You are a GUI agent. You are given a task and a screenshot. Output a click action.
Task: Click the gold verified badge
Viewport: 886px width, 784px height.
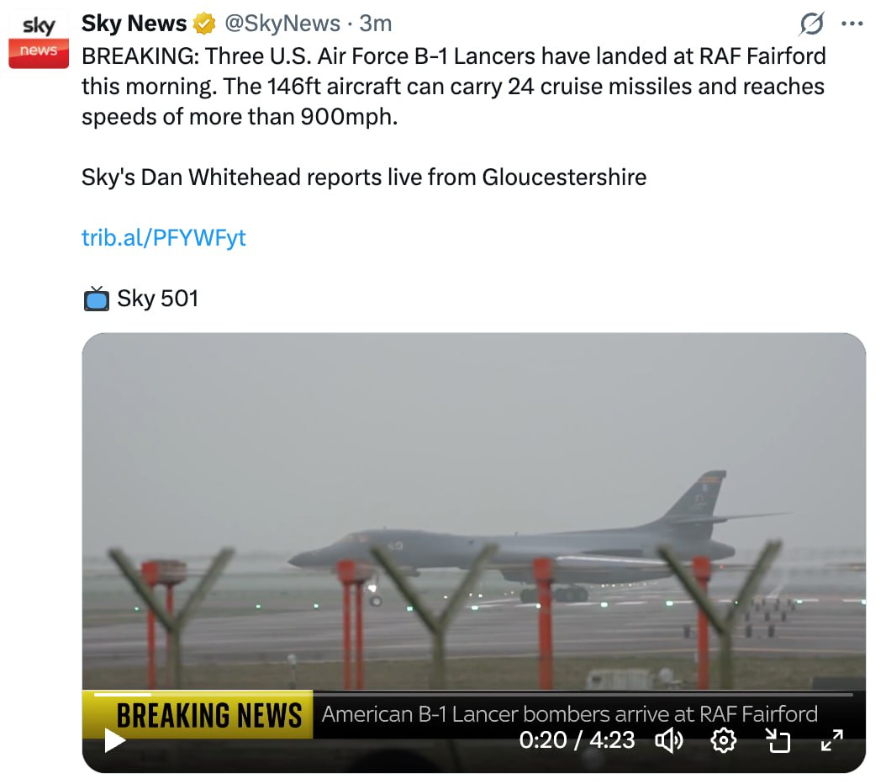[x=204, y=24]
